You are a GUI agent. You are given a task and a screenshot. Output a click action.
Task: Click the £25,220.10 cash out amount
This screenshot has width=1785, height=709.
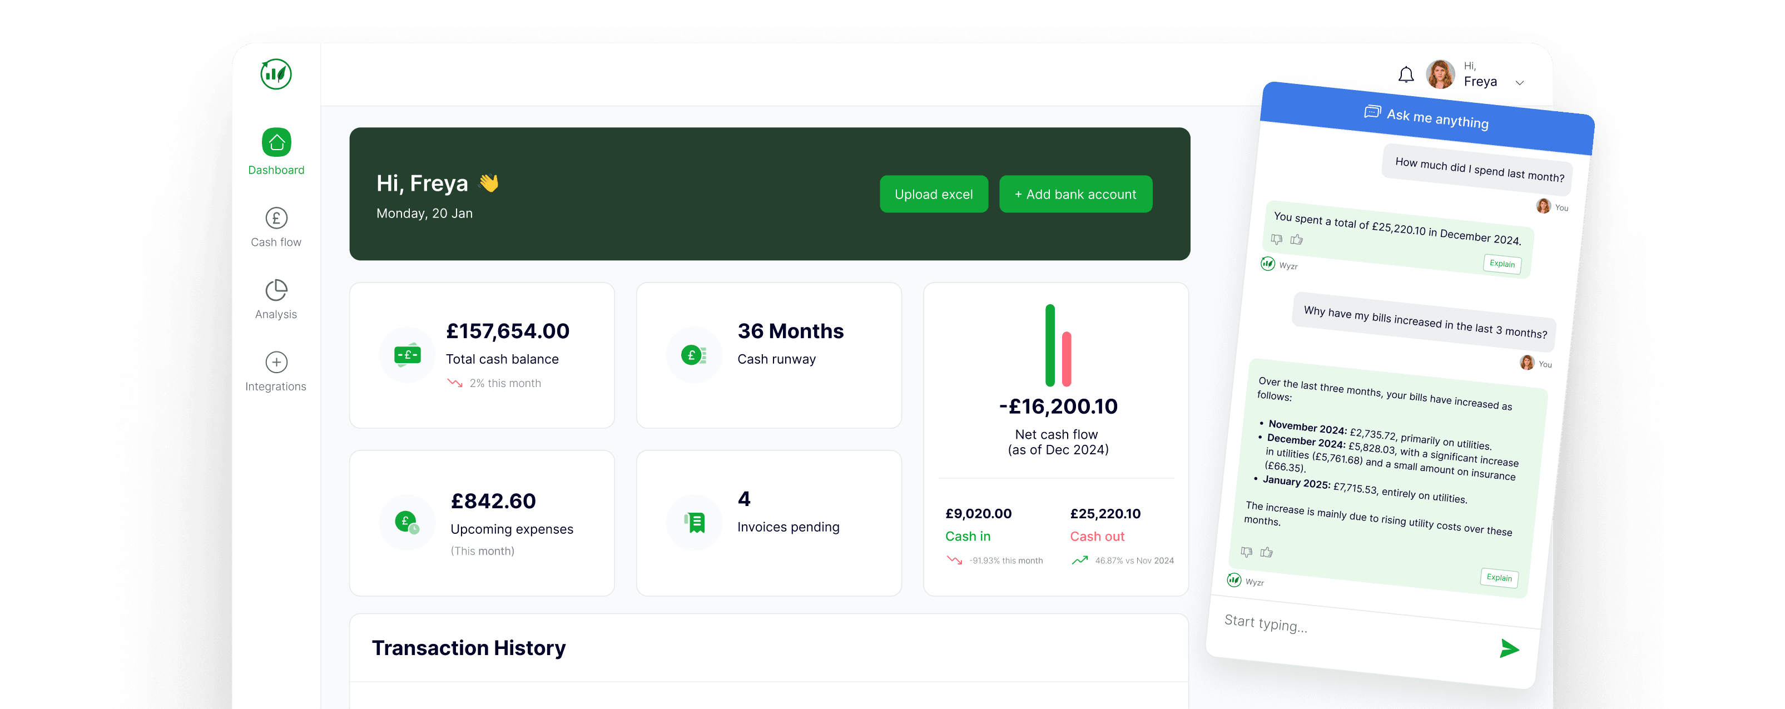[1105, 514]
